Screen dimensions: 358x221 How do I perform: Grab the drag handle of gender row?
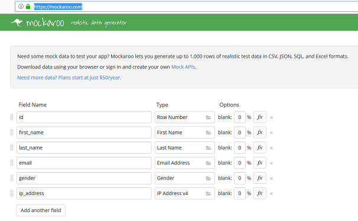[x=12, y=178]
